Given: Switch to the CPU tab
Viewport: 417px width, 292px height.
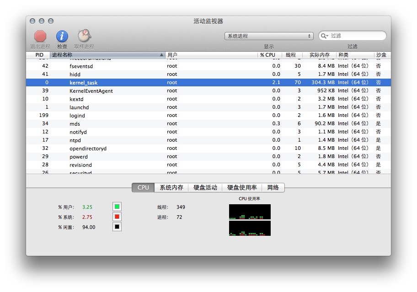Looking at the screenshot, I should (x=143, y=187).
